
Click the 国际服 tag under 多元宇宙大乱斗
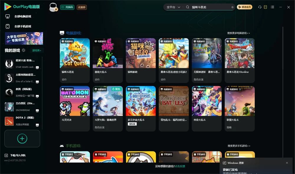[132, 124]
